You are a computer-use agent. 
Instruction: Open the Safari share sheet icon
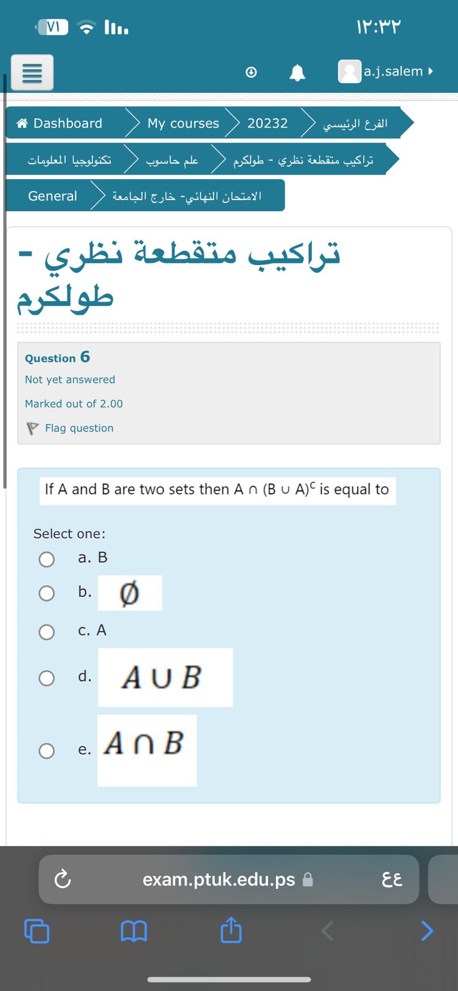coord(230,930)
